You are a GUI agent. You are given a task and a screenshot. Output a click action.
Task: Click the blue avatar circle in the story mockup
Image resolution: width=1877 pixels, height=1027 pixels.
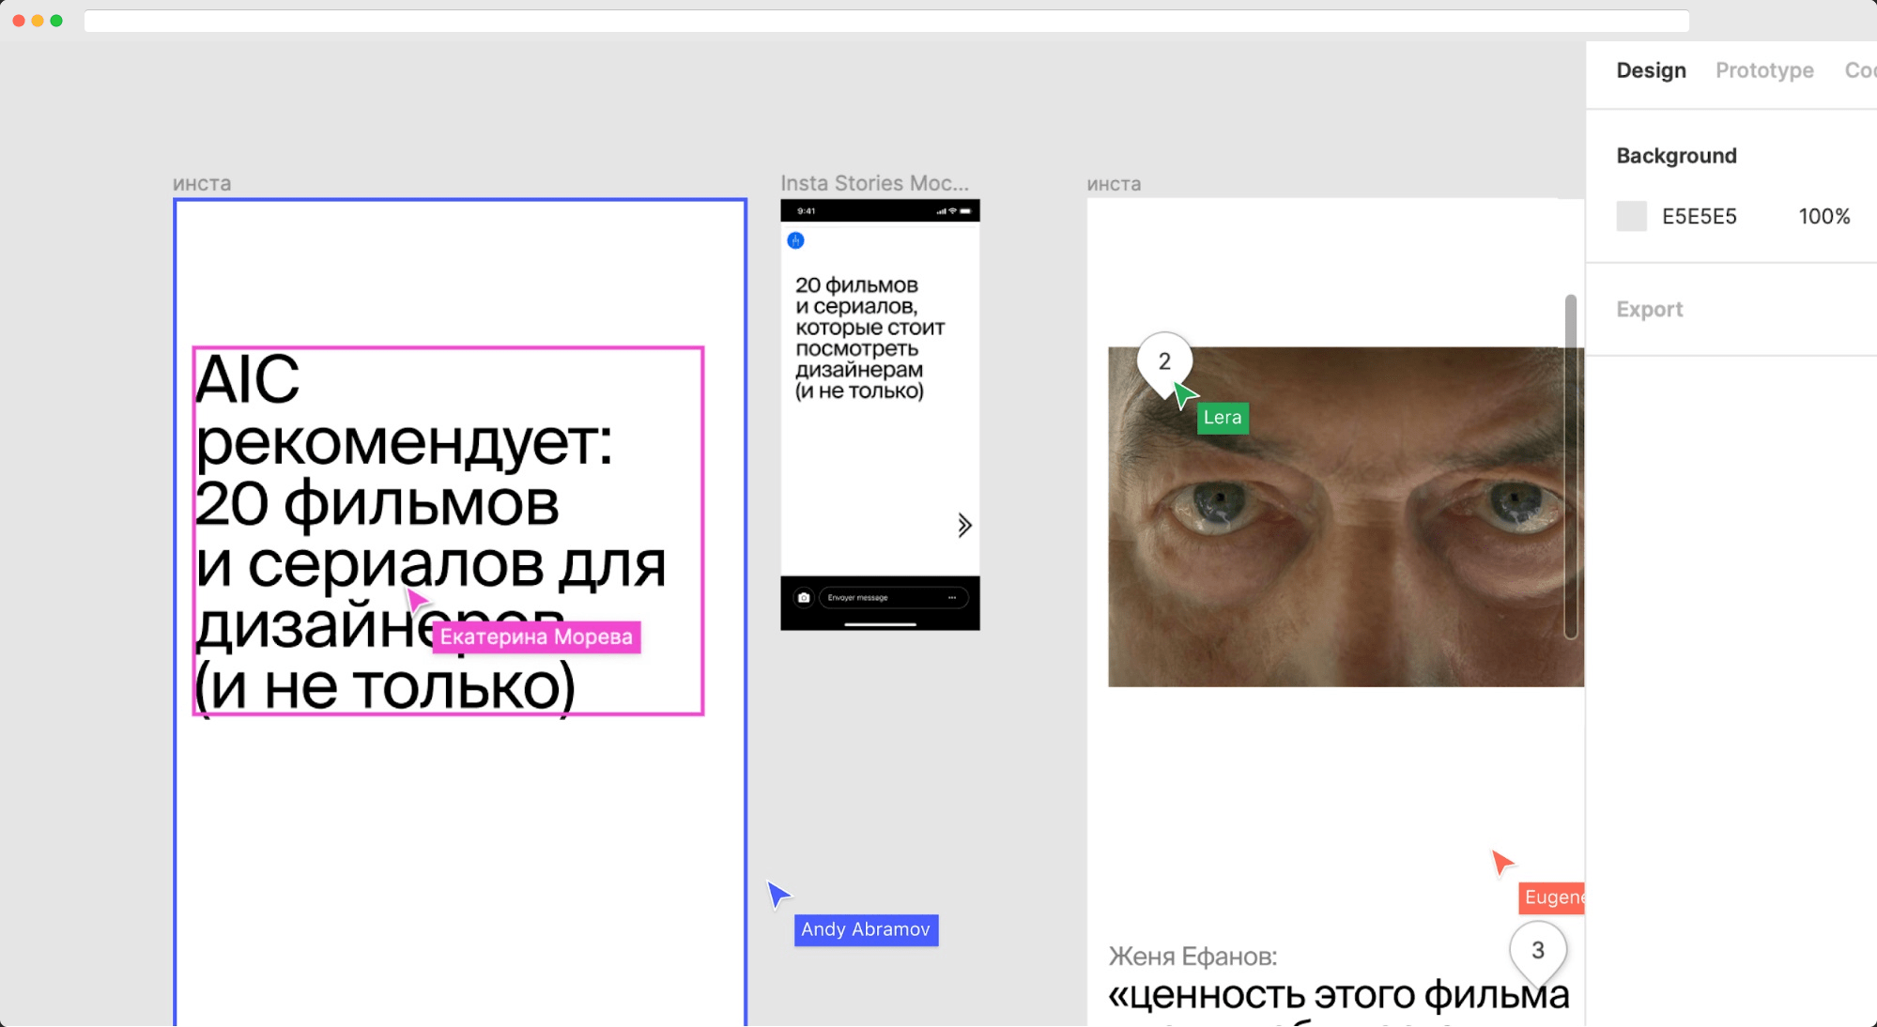click(794, 239)
